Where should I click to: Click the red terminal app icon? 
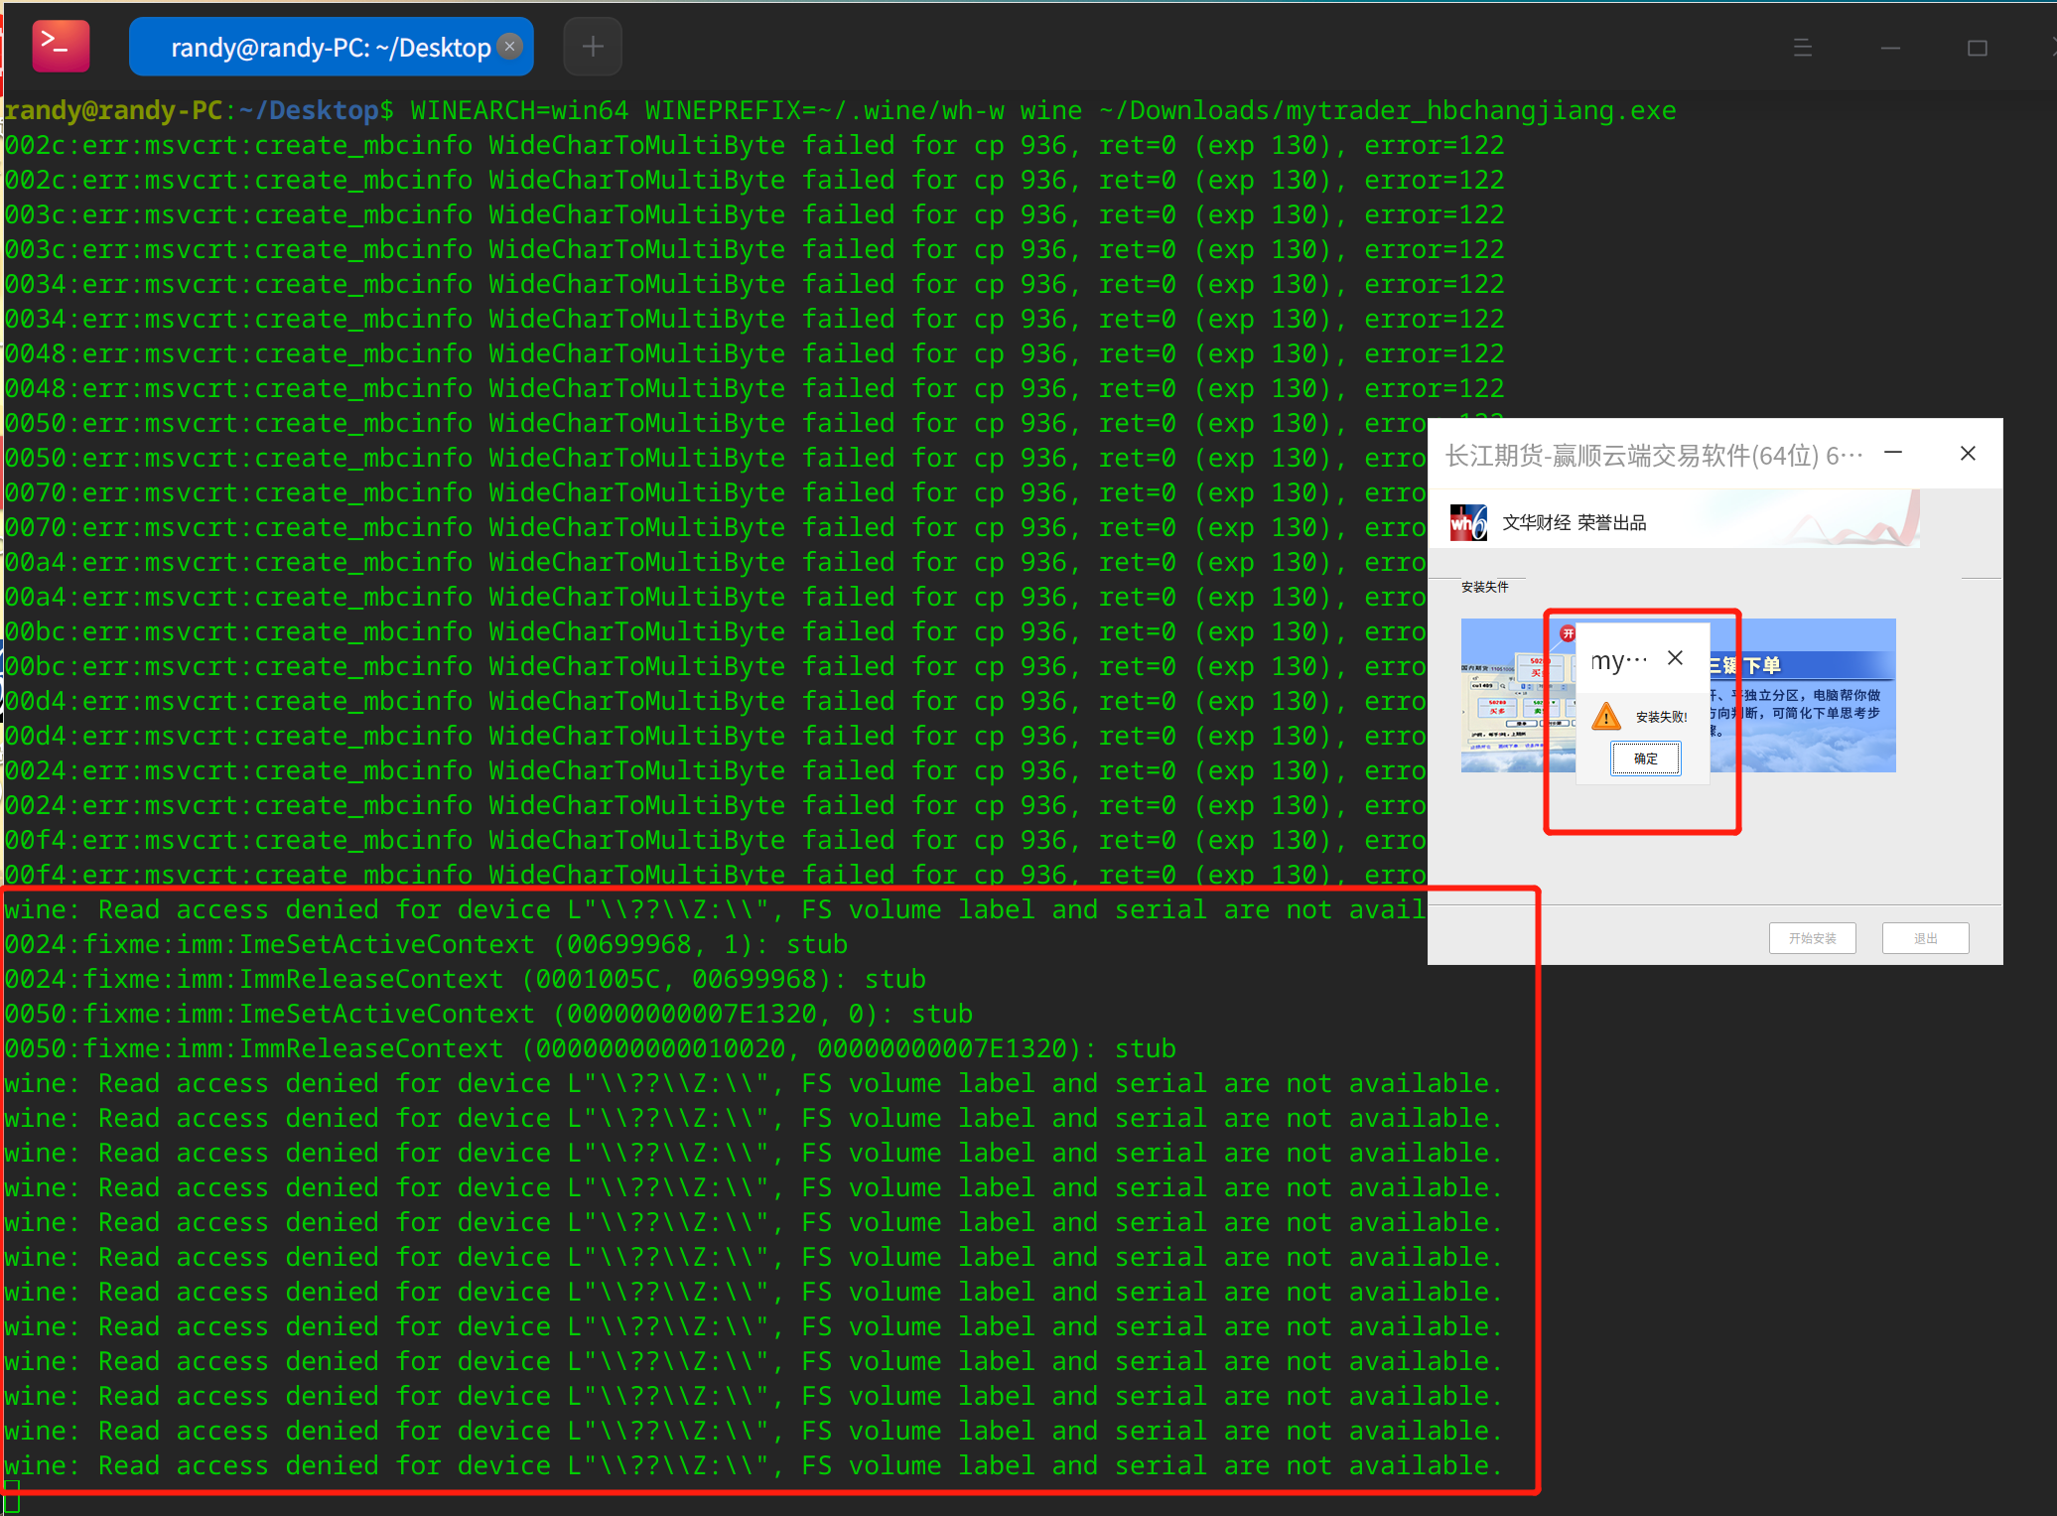pos(61,46)
